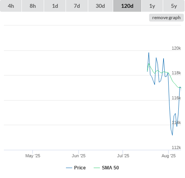Hide the SMA 50 series via legend
Screen dimensions: 185x178
tap(110, 168)
